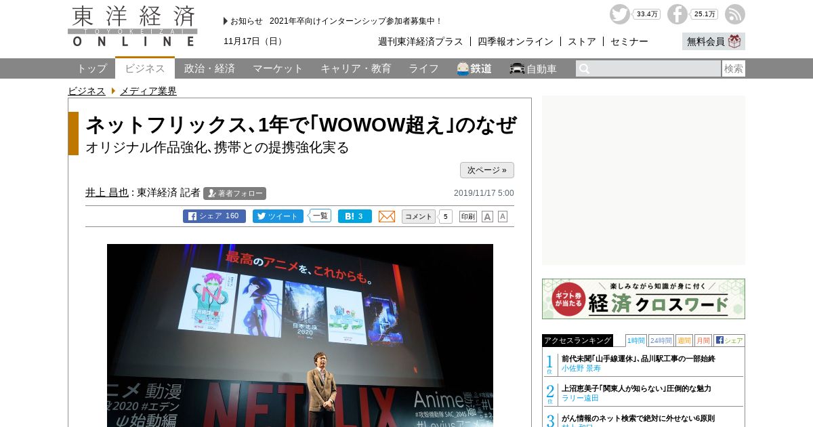813x427 pixels.
Task: Open ranking article about 上沼恵美子
Action: tap(636, 388)
